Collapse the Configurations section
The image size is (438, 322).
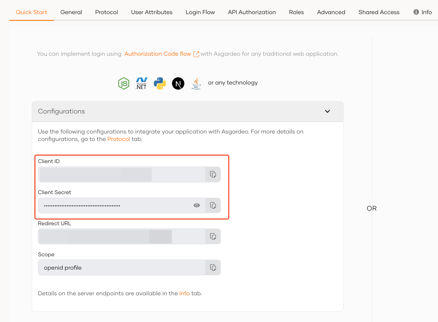pos(327,111)
